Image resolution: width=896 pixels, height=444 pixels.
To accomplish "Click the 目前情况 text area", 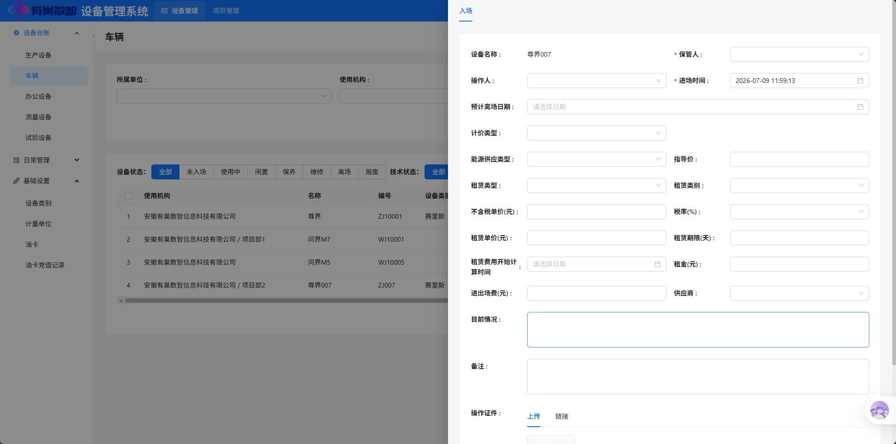I will click(x=698, y=330).
